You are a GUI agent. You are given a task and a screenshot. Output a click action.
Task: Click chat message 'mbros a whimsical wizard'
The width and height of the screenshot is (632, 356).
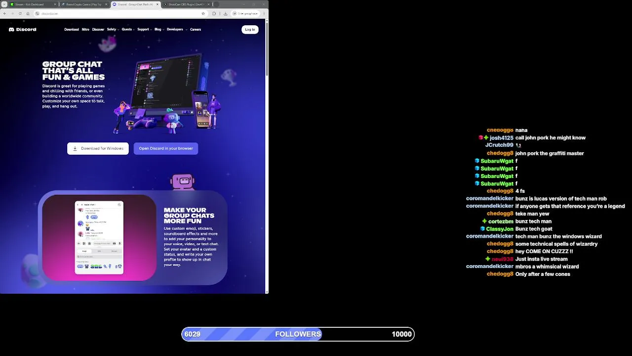[547, 267]
